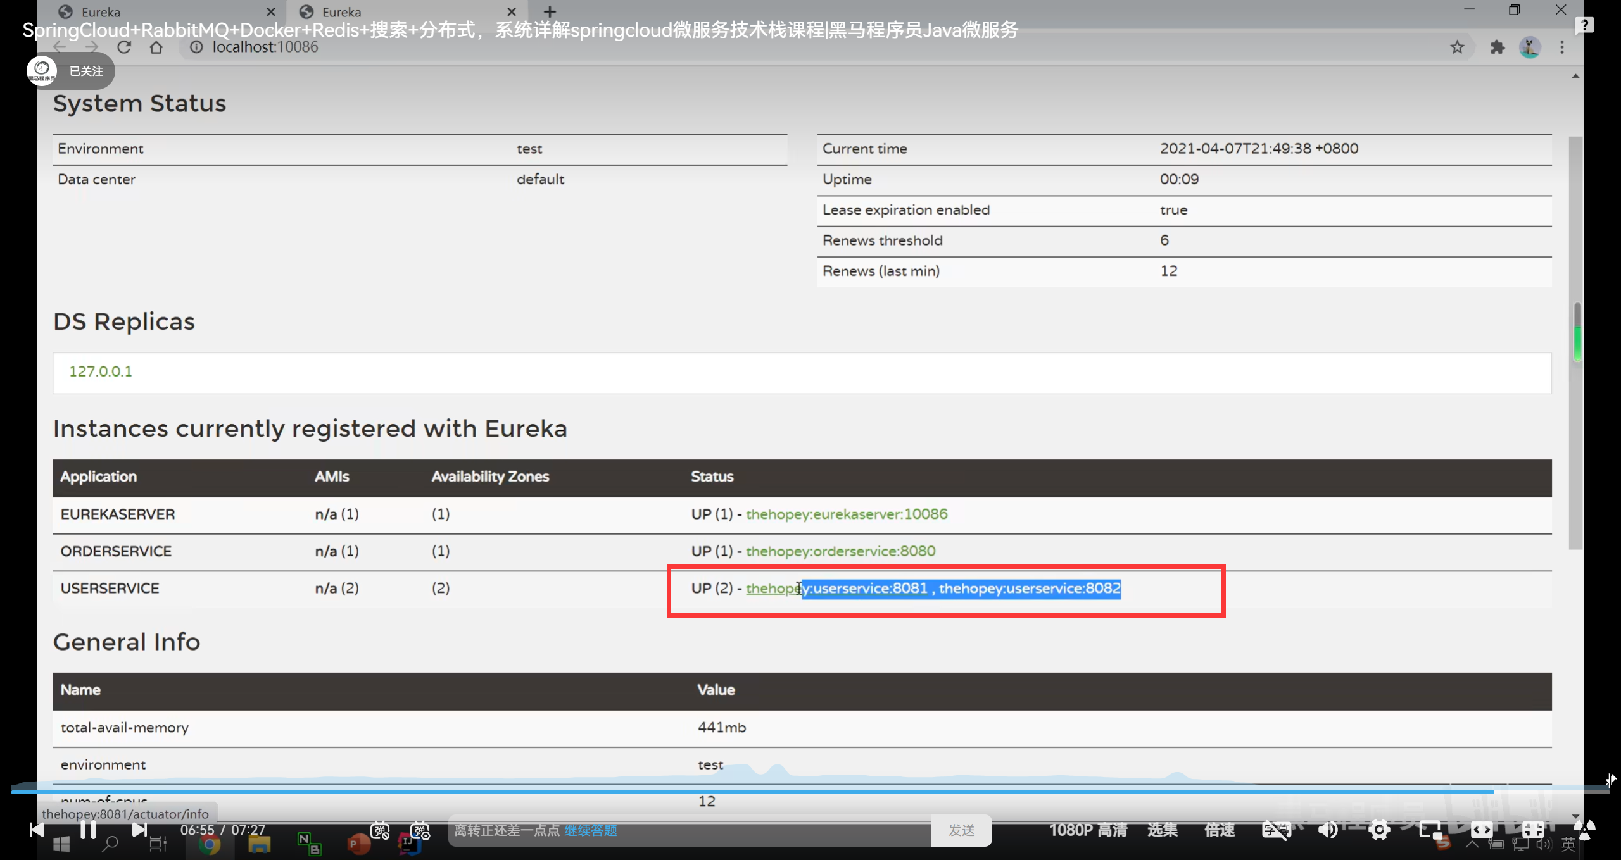This screenshot has height=860, width=1621.
Task: Skip to the next video episode
Action: coord(139,830)
